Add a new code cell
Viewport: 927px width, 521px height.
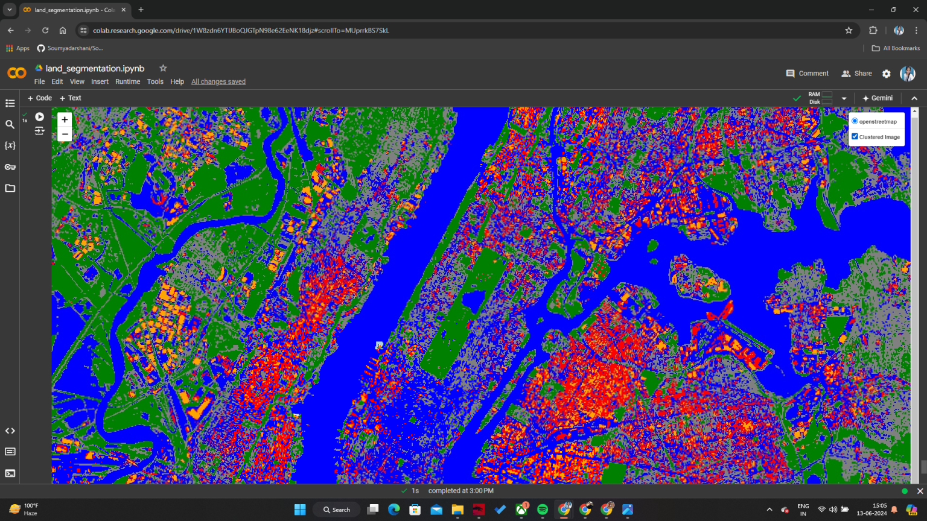click(x=39, y=98)
